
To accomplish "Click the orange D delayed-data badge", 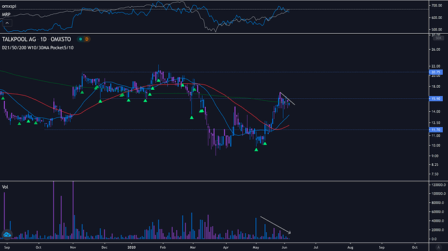I will (87, 39).
